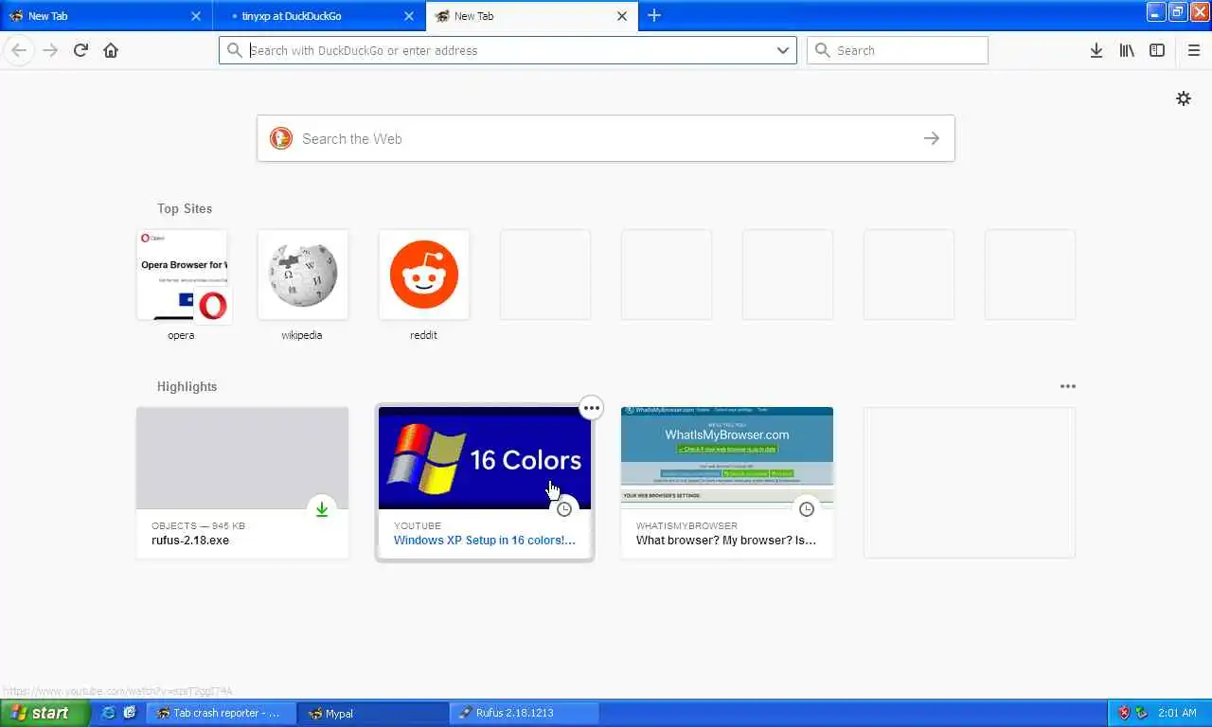
Task: Open the rufus-2.18.exe highlight card
Action: [x=242, y=483]
